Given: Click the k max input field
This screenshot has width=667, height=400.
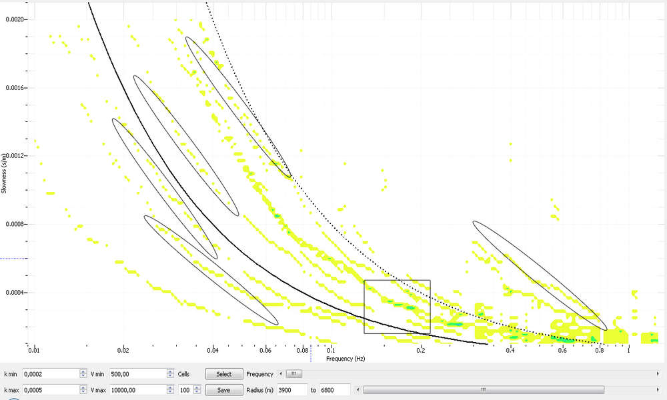Looking at the screenshot, I should click(50, 390).
